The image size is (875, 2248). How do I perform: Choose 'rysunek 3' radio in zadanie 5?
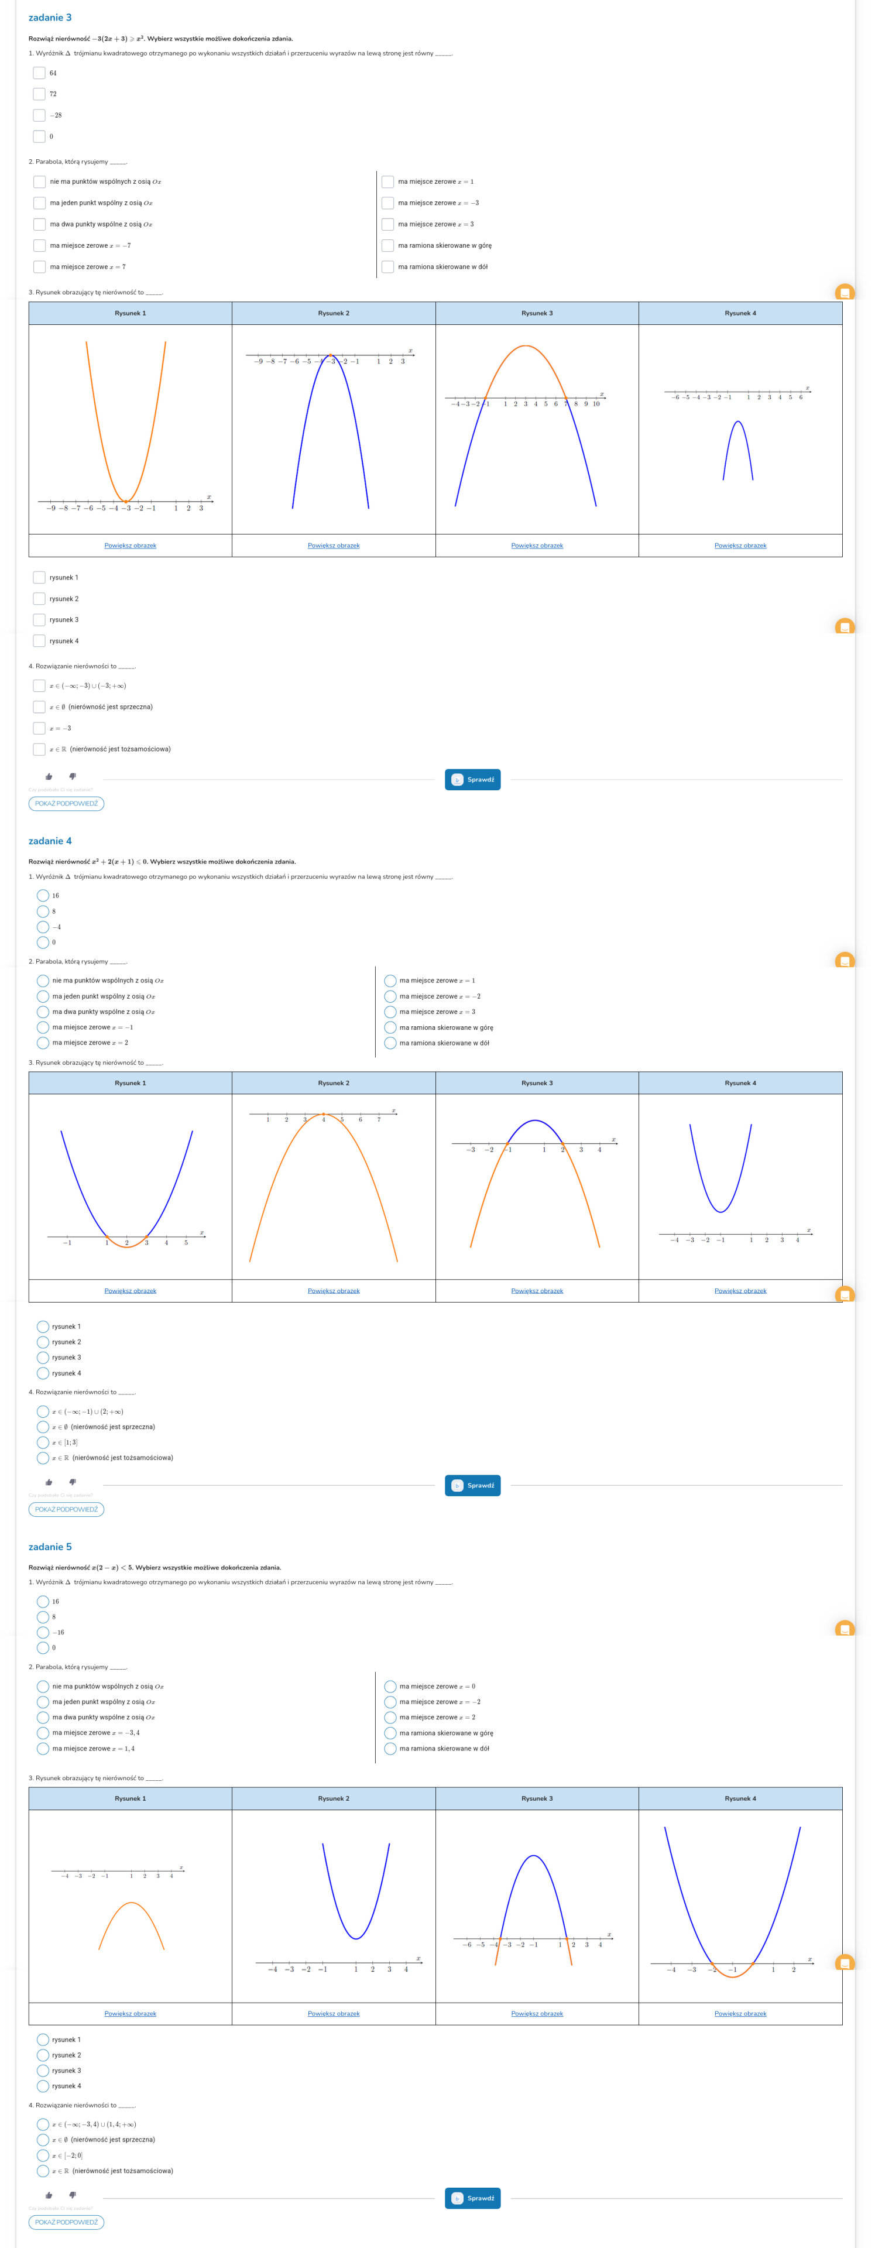pyautogui.click(x=43, y=2070)
